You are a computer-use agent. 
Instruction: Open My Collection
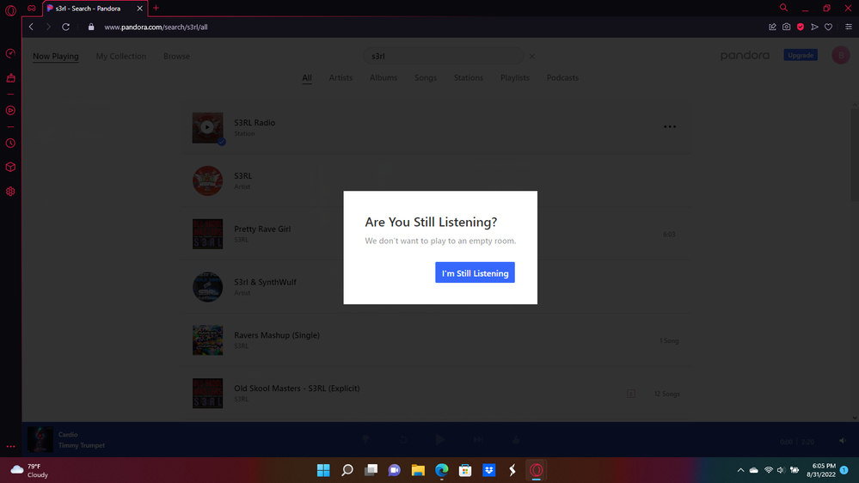tap(120, 57)
